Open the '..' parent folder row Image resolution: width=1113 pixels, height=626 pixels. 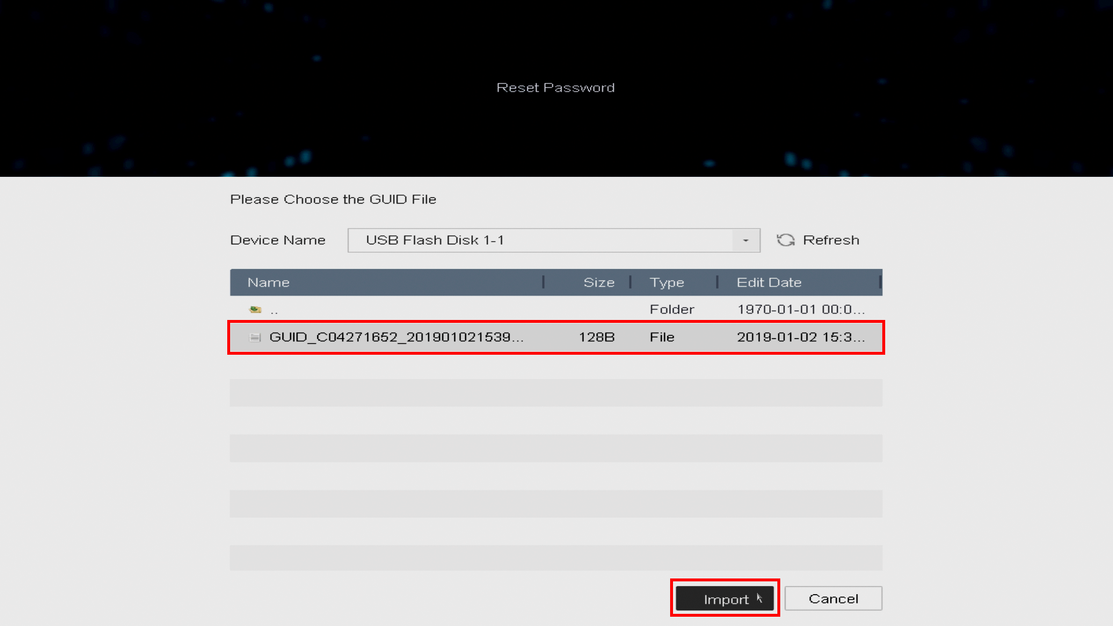pos(556,310)
